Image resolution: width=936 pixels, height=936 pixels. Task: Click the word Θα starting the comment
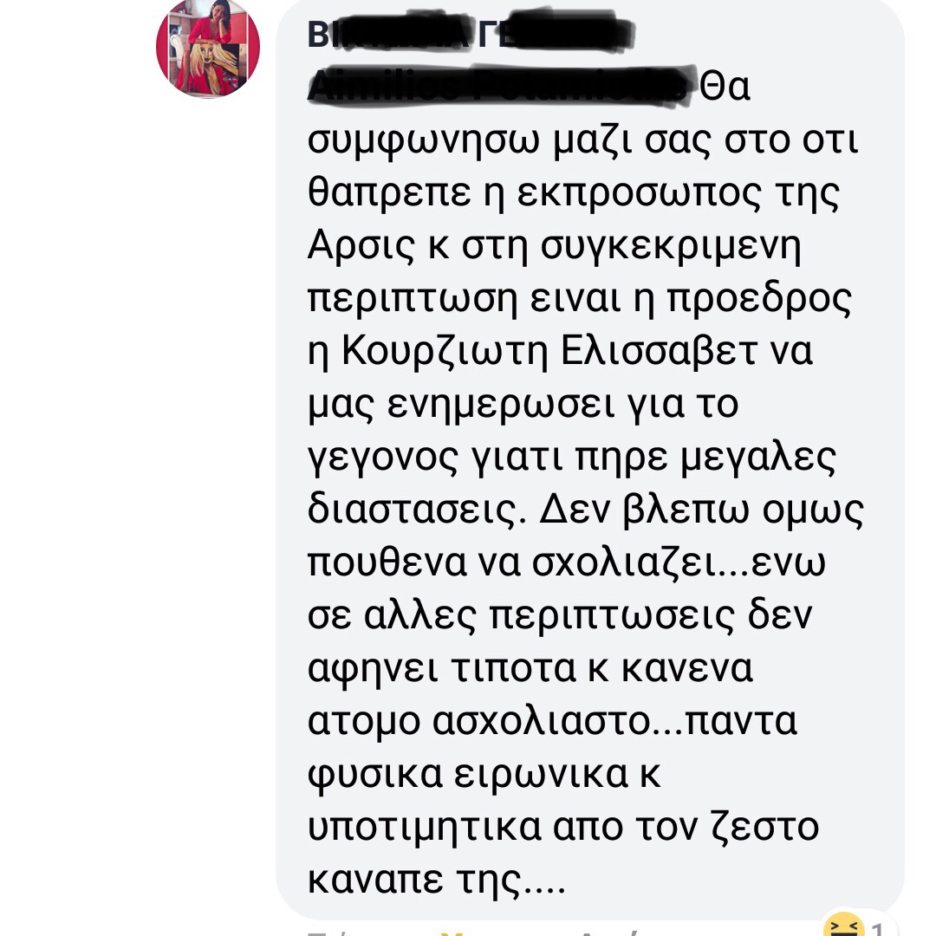pyautogui.click(x=725, y=88)
